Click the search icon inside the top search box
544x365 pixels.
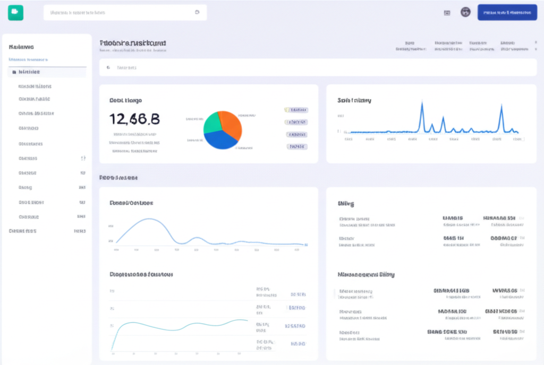pyautogui.click(x=197, y=12)
